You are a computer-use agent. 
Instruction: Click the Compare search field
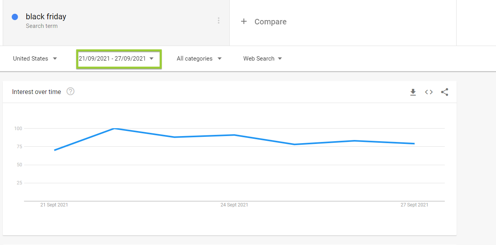[x=270, y=22]
